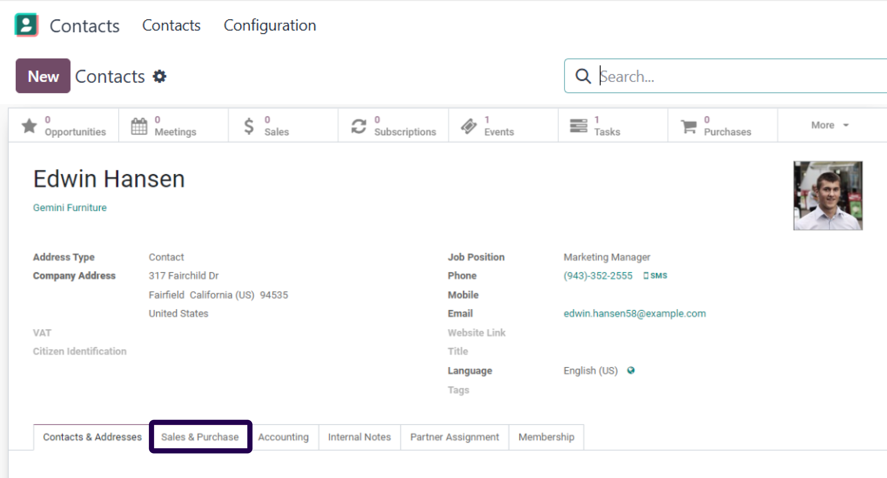This screenshot has height=478, width=887.
Task: Click the Sales dollar icon
Action: 249,126
